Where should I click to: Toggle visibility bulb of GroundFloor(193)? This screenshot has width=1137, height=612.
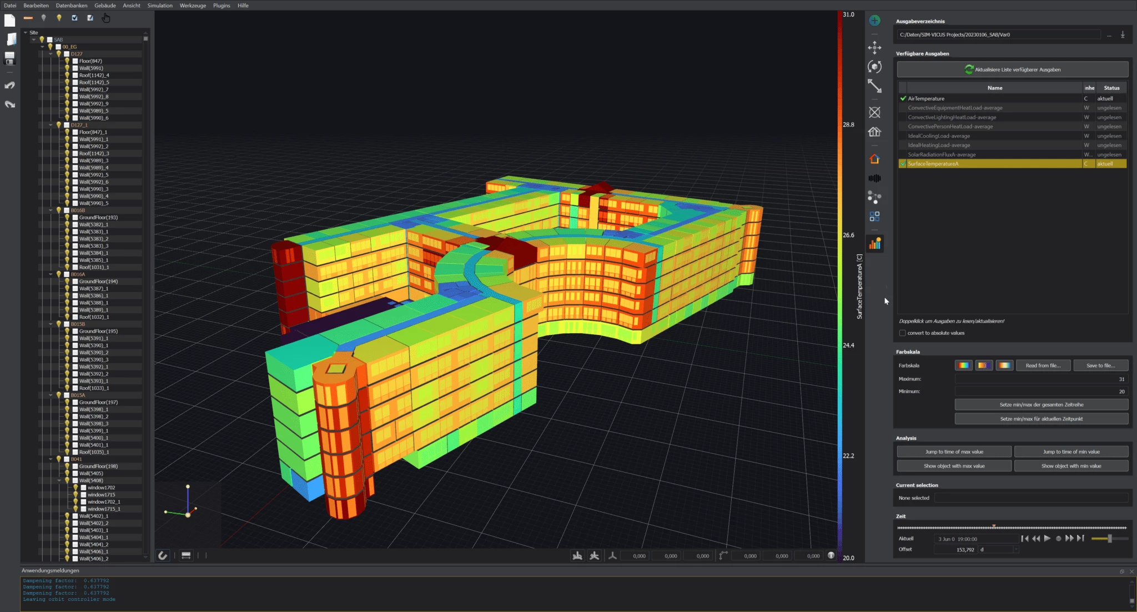(67, 218)
